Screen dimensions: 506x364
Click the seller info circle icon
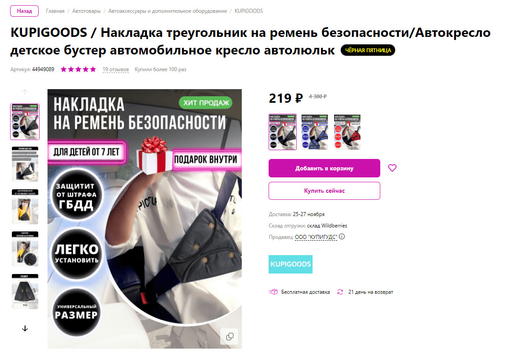(x=342, y=237)
